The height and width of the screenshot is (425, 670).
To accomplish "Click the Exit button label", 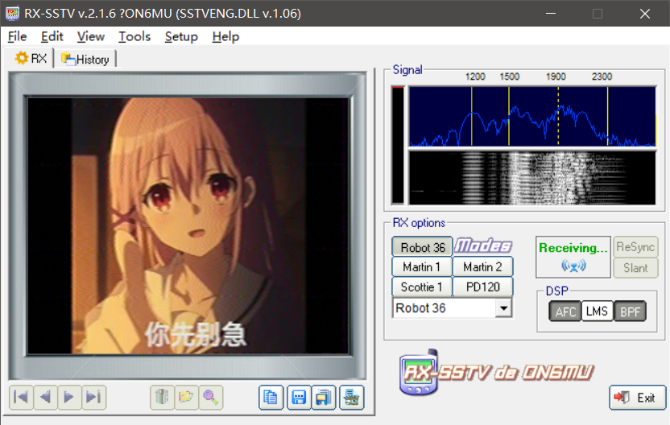I will click(x=646, y=398).
